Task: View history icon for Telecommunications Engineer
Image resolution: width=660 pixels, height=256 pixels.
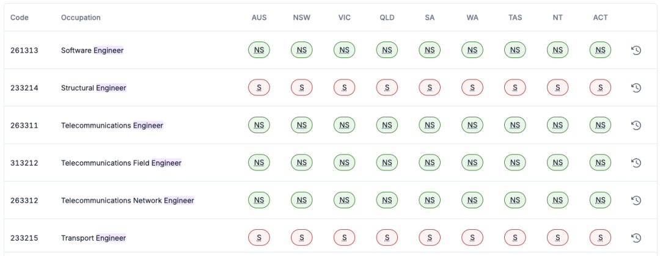Action: 636,125
